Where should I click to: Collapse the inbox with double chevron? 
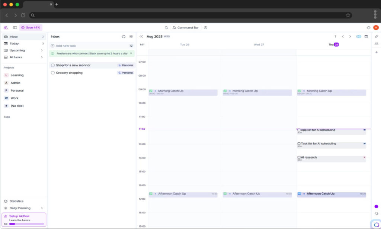point(141,37)
